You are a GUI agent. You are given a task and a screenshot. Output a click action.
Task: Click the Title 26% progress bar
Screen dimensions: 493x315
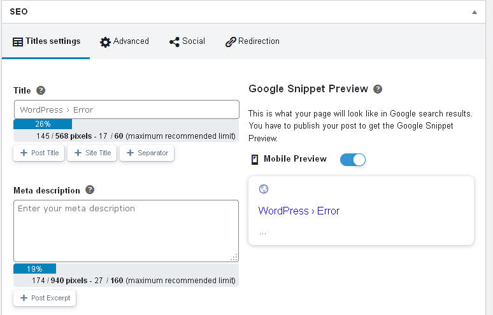[x=43, y=124]
